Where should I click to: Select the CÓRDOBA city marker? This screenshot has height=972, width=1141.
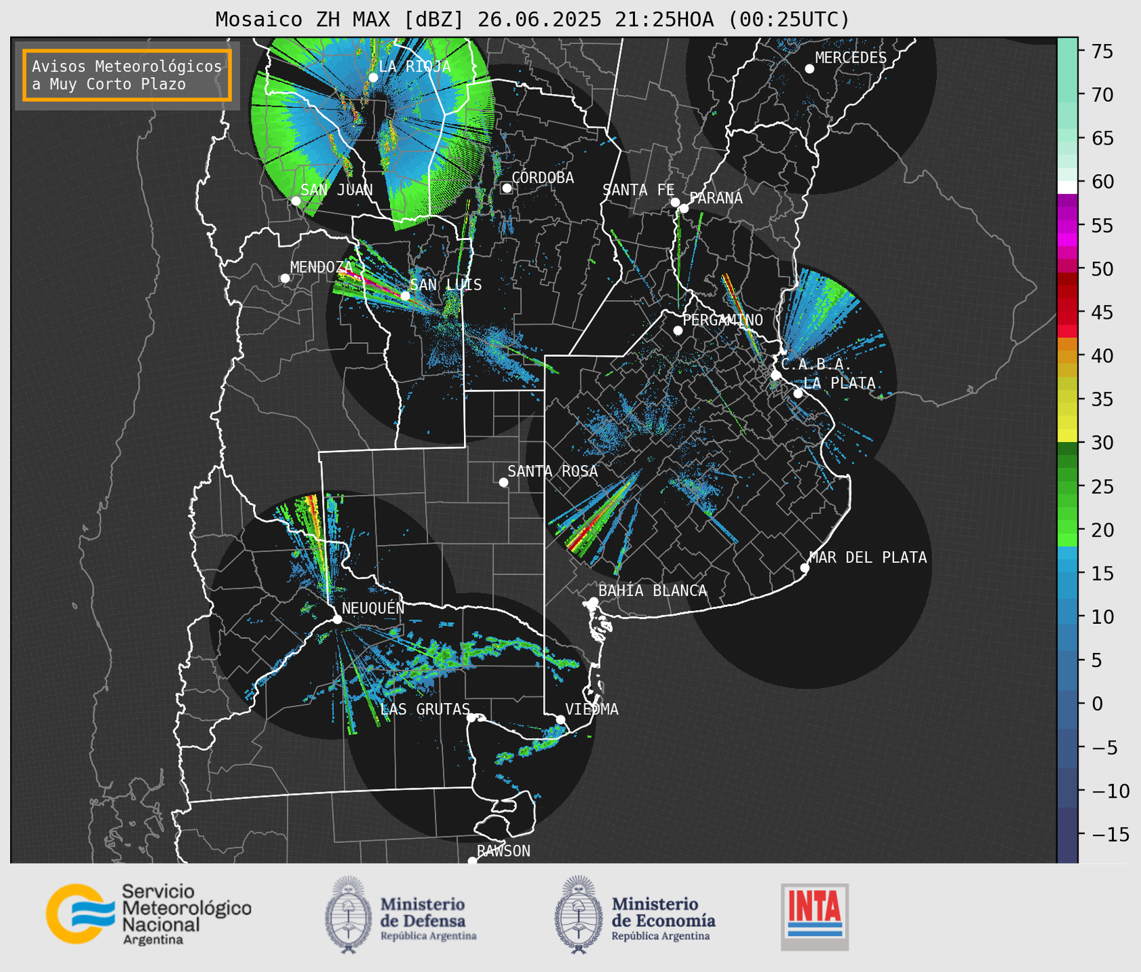[x=507, y=188]
